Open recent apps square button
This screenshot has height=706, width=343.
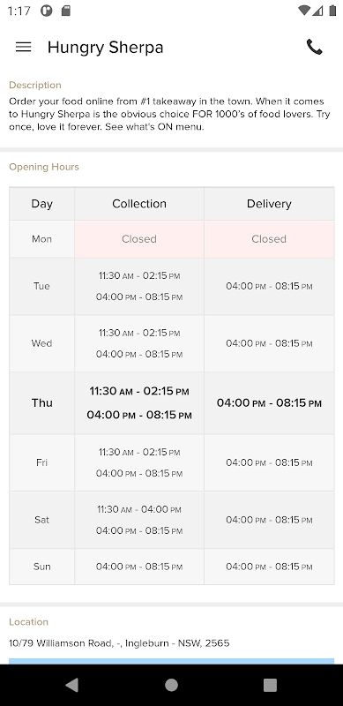pos(270,685)
